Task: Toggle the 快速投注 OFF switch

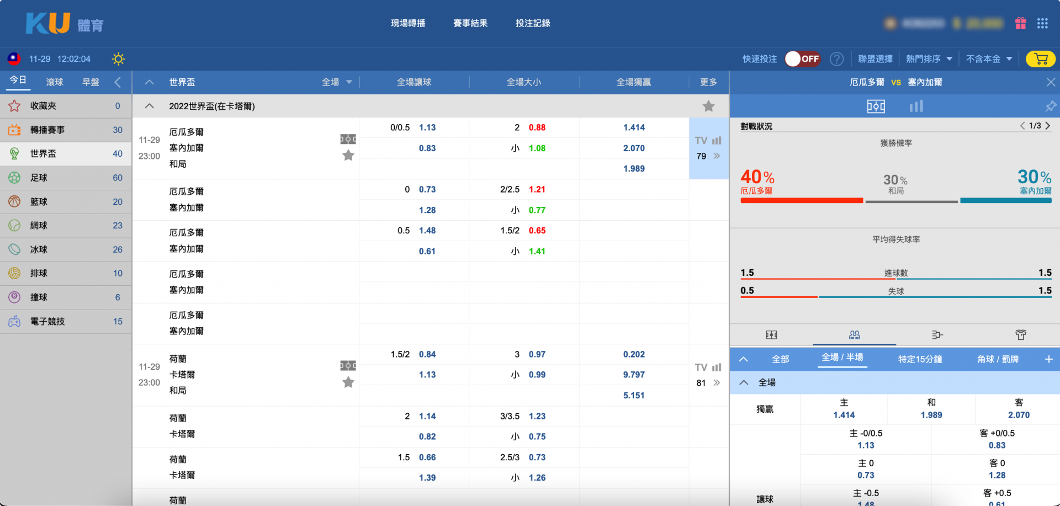Action: tap(803, 59)
